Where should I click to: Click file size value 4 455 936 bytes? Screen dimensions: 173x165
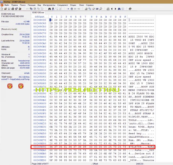pyautogui.click(x=23, y=24)
